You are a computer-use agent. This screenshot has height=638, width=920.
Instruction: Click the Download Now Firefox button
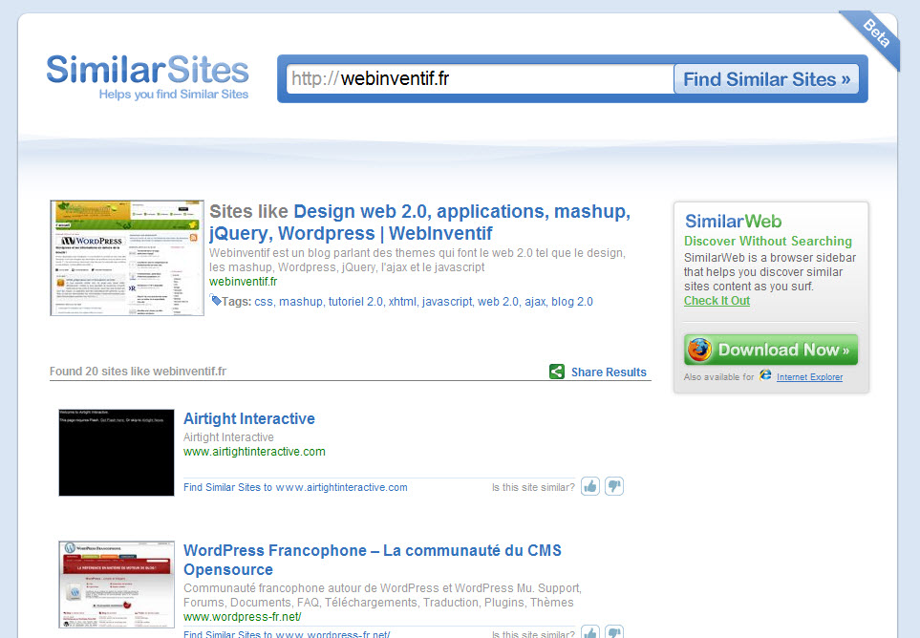(771, 350)
